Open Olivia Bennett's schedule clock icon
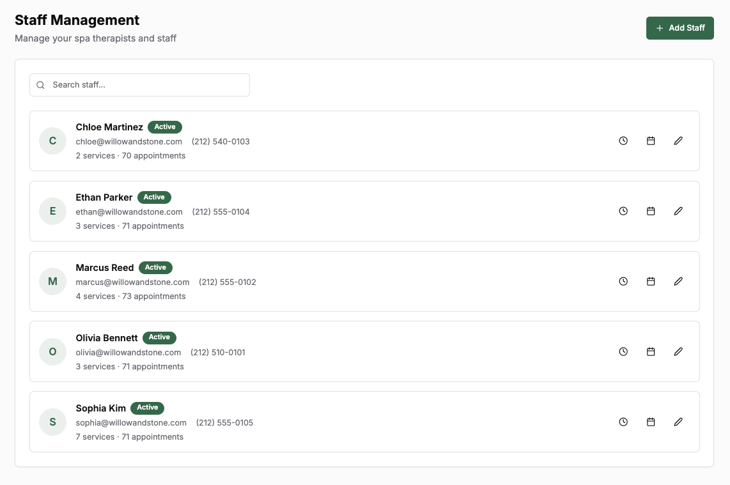 coord(623,351)
